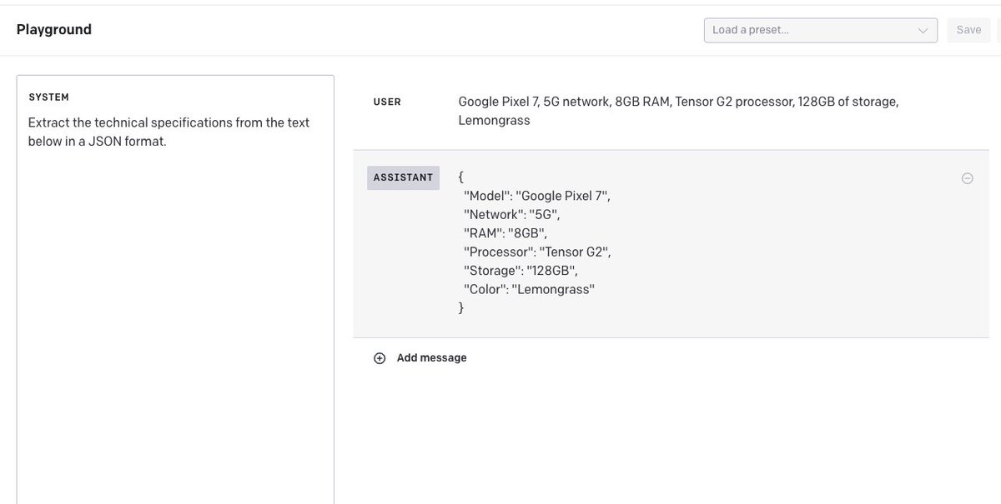Click the Add message label

click(431, 358)
